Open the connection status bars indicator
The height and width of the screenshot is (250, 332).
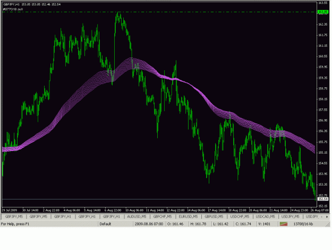(284, 224)
